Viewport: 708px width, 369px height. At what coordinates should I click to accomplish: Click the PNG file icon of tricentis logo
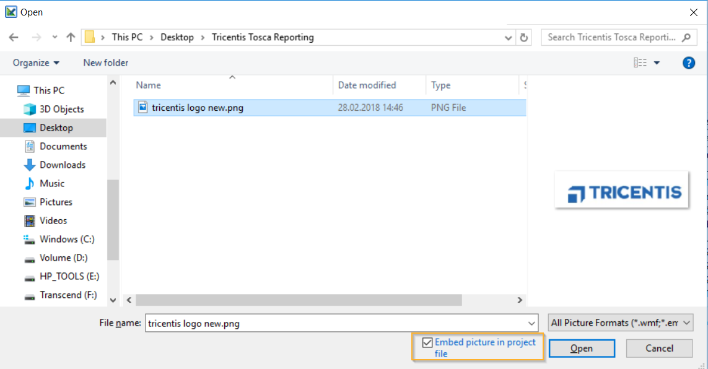tap(142, 107)
